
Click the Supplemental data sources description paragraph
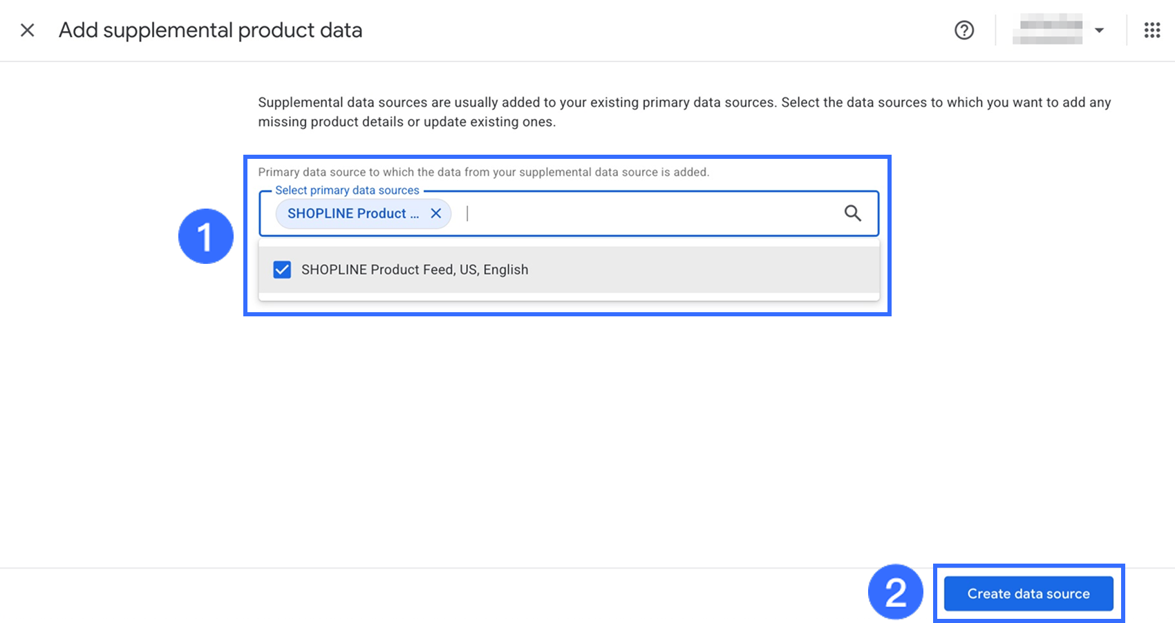684,112
